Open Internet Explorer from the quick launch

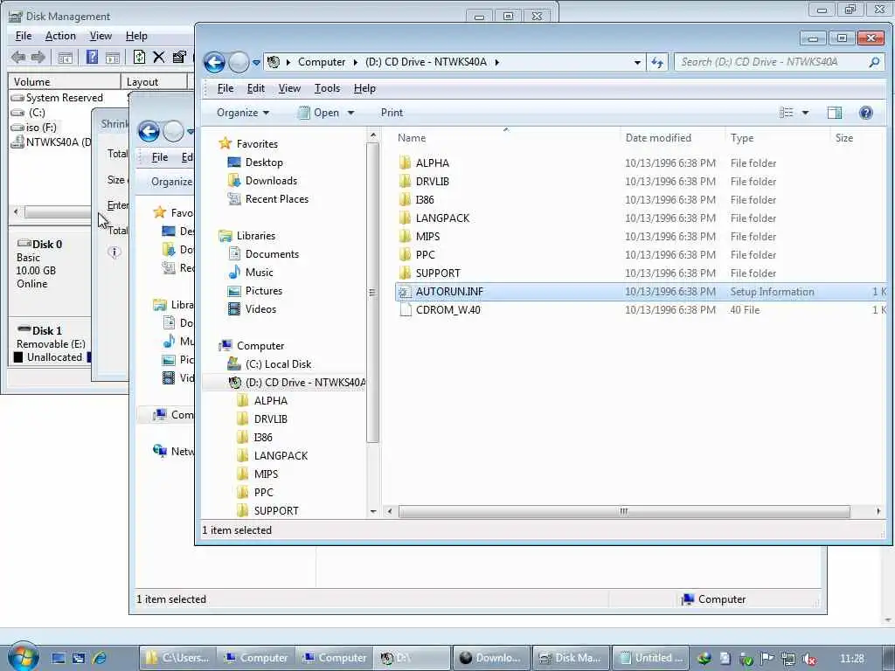coord(100,658)
